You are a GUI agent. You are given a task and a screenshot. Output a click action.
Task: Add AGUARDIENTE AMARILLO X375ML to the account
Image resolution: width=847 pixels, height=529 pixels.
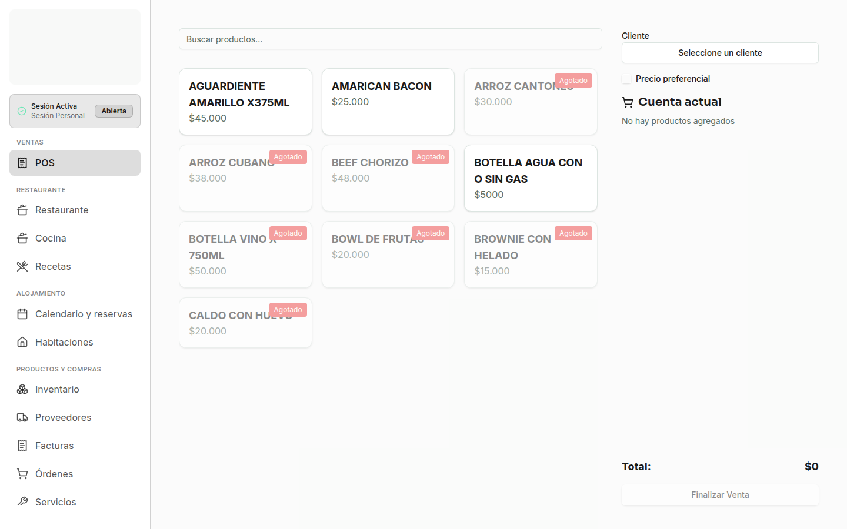245,102
